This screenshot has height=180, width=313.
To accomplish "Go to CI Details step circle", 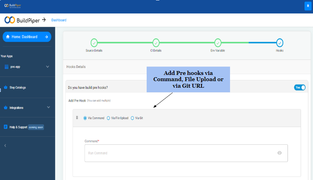I will pos(156,43).
